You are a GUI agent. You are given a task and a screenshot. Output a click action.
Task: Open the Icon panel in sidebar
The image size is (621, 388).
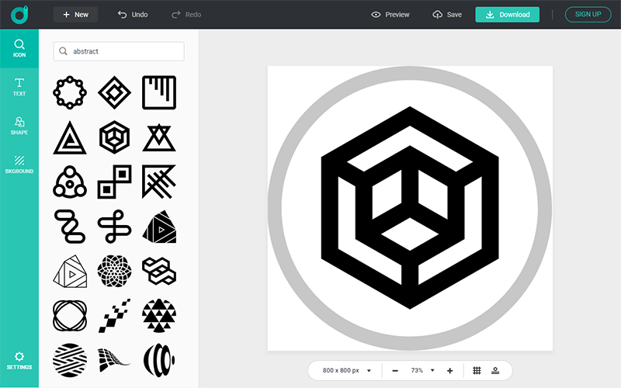pyautogui.click(x=19, y=48)
